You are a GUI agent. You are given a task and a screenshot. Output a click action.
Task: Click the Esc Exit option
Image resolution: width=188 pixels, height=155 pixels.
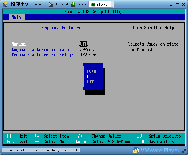(x=17, y=142)
